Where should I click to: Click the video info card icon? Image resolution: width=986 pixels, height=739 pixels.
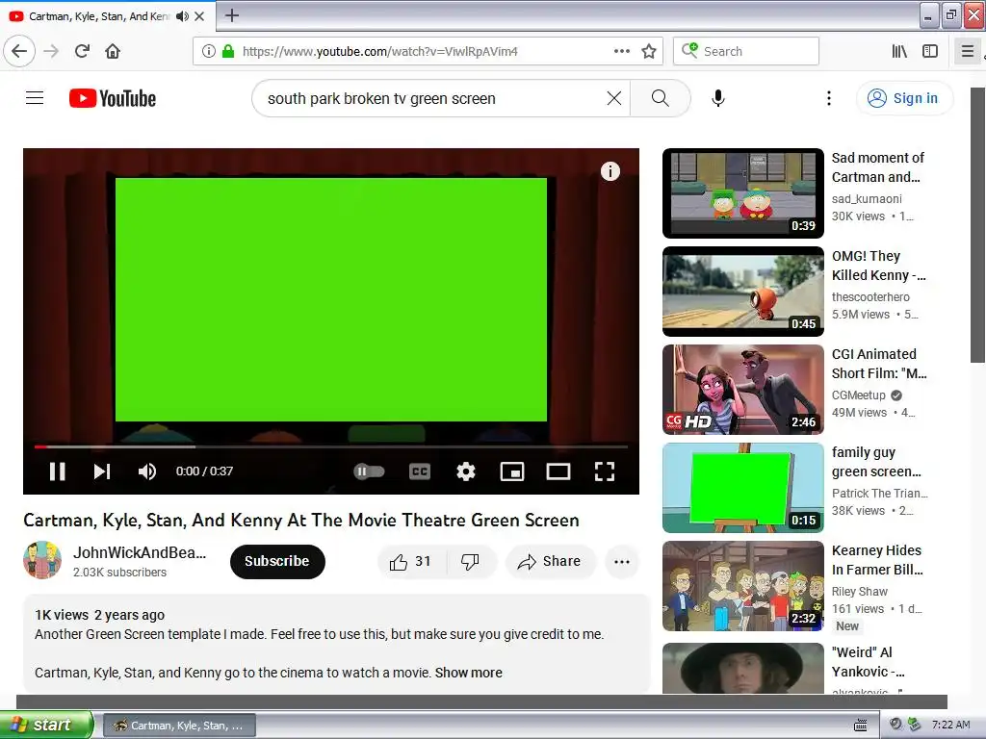pyautogui.click(x=610, y=171)
